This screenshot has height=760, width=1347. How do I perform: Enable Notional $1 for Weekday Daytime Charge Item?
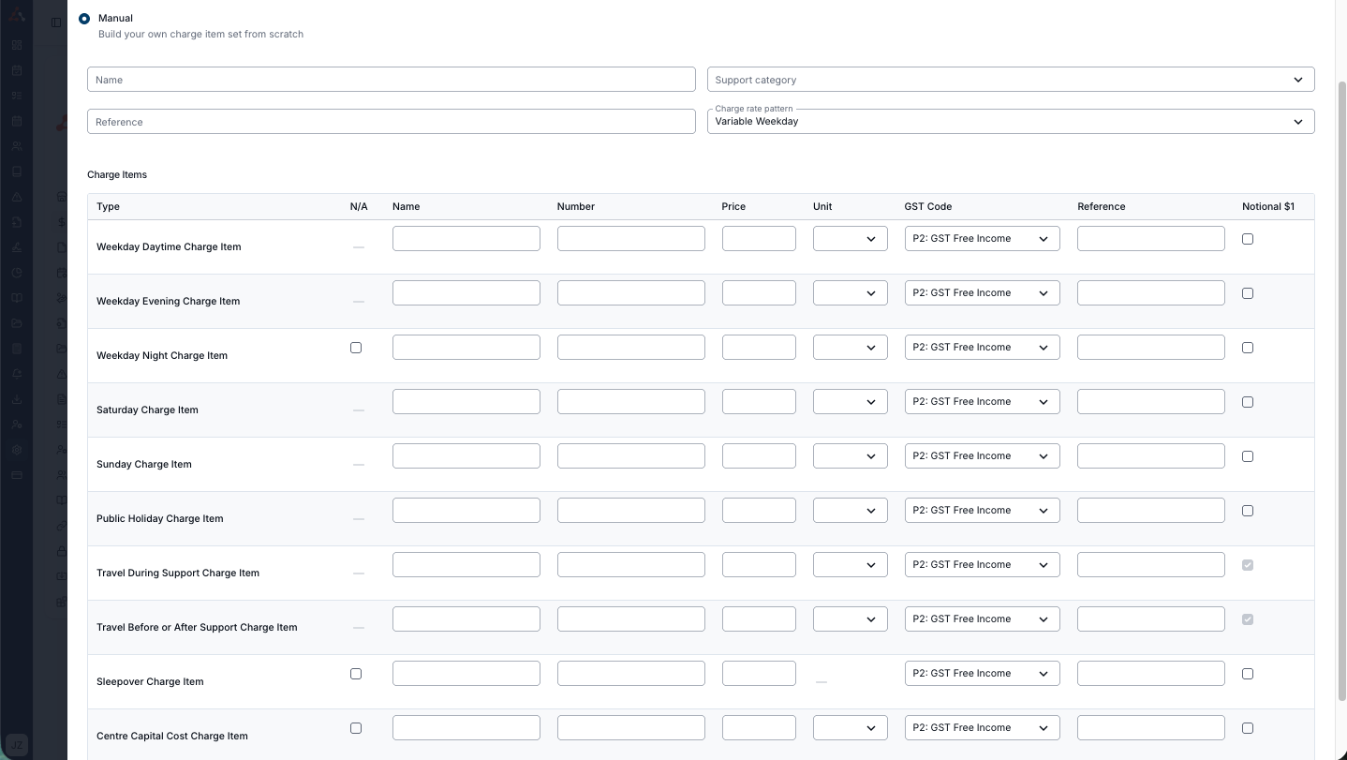1247,239
